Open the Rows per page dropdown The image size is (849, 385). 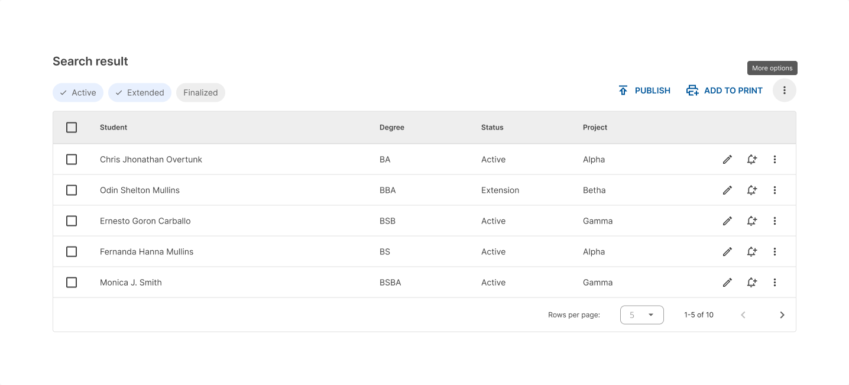point(641,315)
